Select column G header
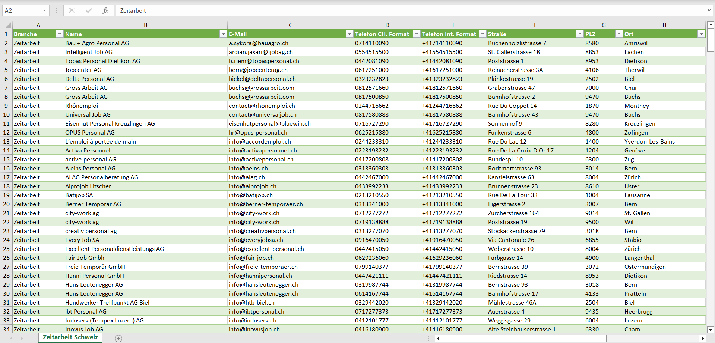The image size is (715, 343). click(604, 25)
